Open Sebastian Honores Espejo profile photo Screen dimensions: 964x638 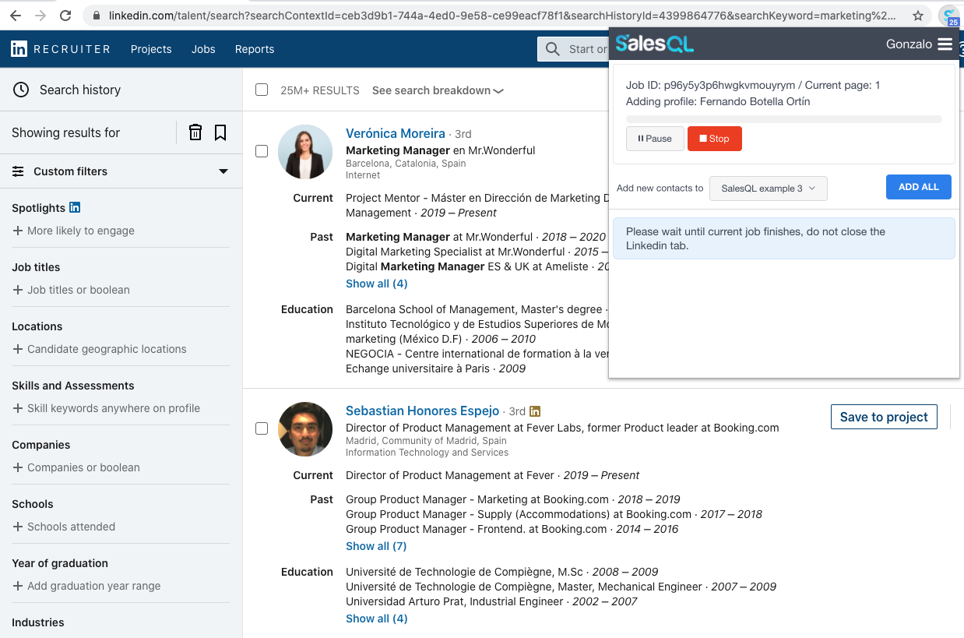(x=305, y=429)
